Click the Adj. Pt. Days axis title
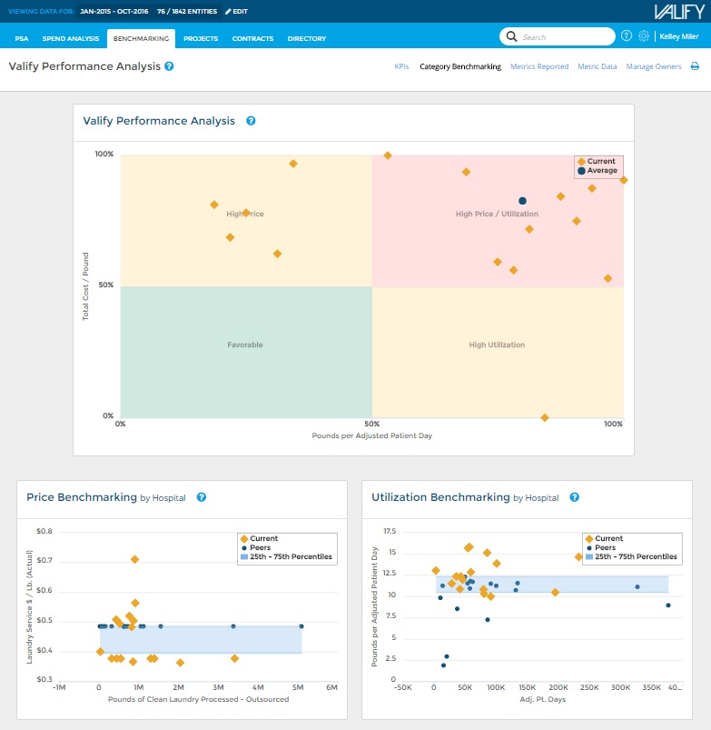 [x=543, y=699]
